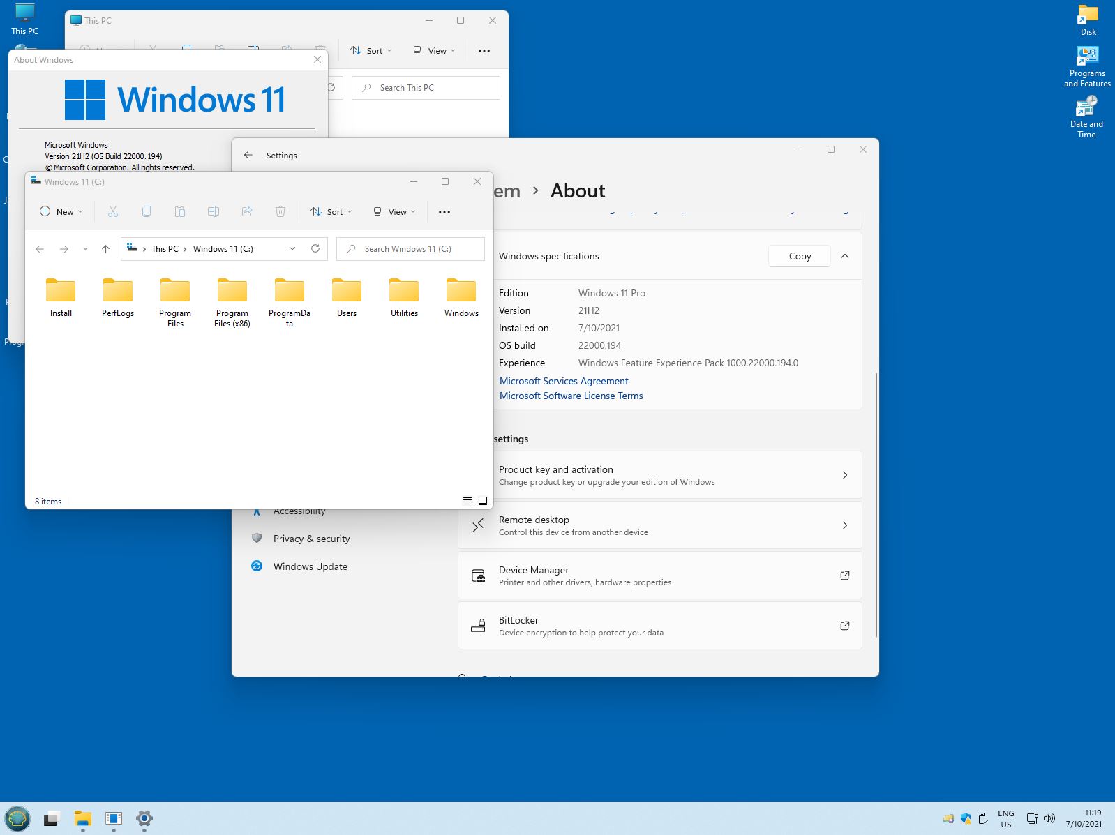Screen dimensions: 1115x835
Task: Go up one folder level with Up arrow
Action: [x=105, y=249]
